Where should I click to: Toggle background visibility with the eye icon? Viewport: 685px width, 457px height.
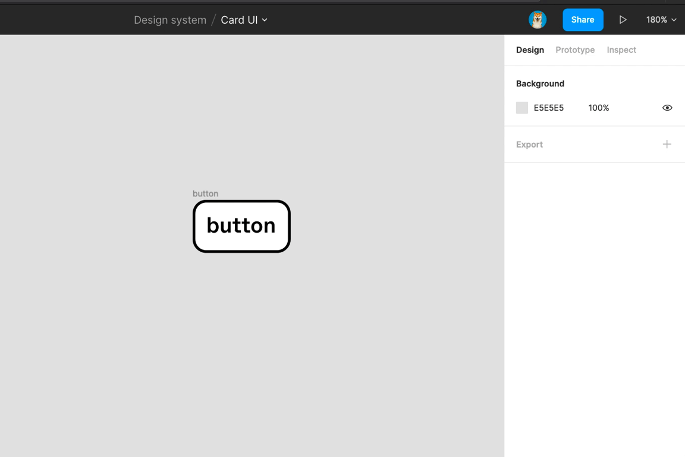[667, 108]
